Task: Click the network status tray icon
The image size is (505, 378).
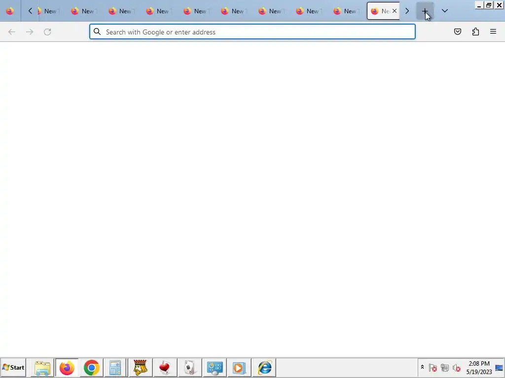Action: [445, 367]
